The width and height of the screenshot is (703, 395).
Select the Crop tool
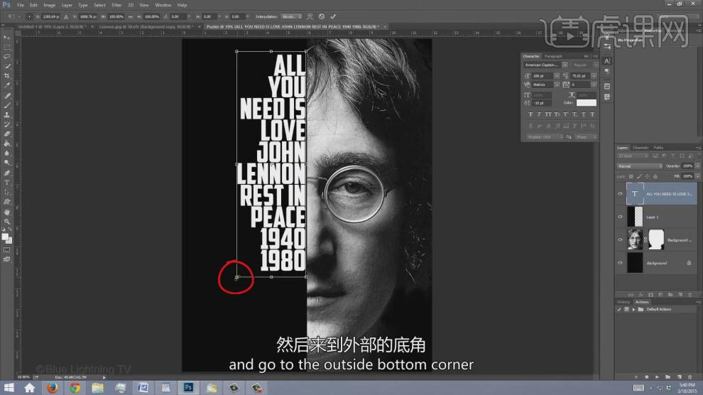click(6, 75)
